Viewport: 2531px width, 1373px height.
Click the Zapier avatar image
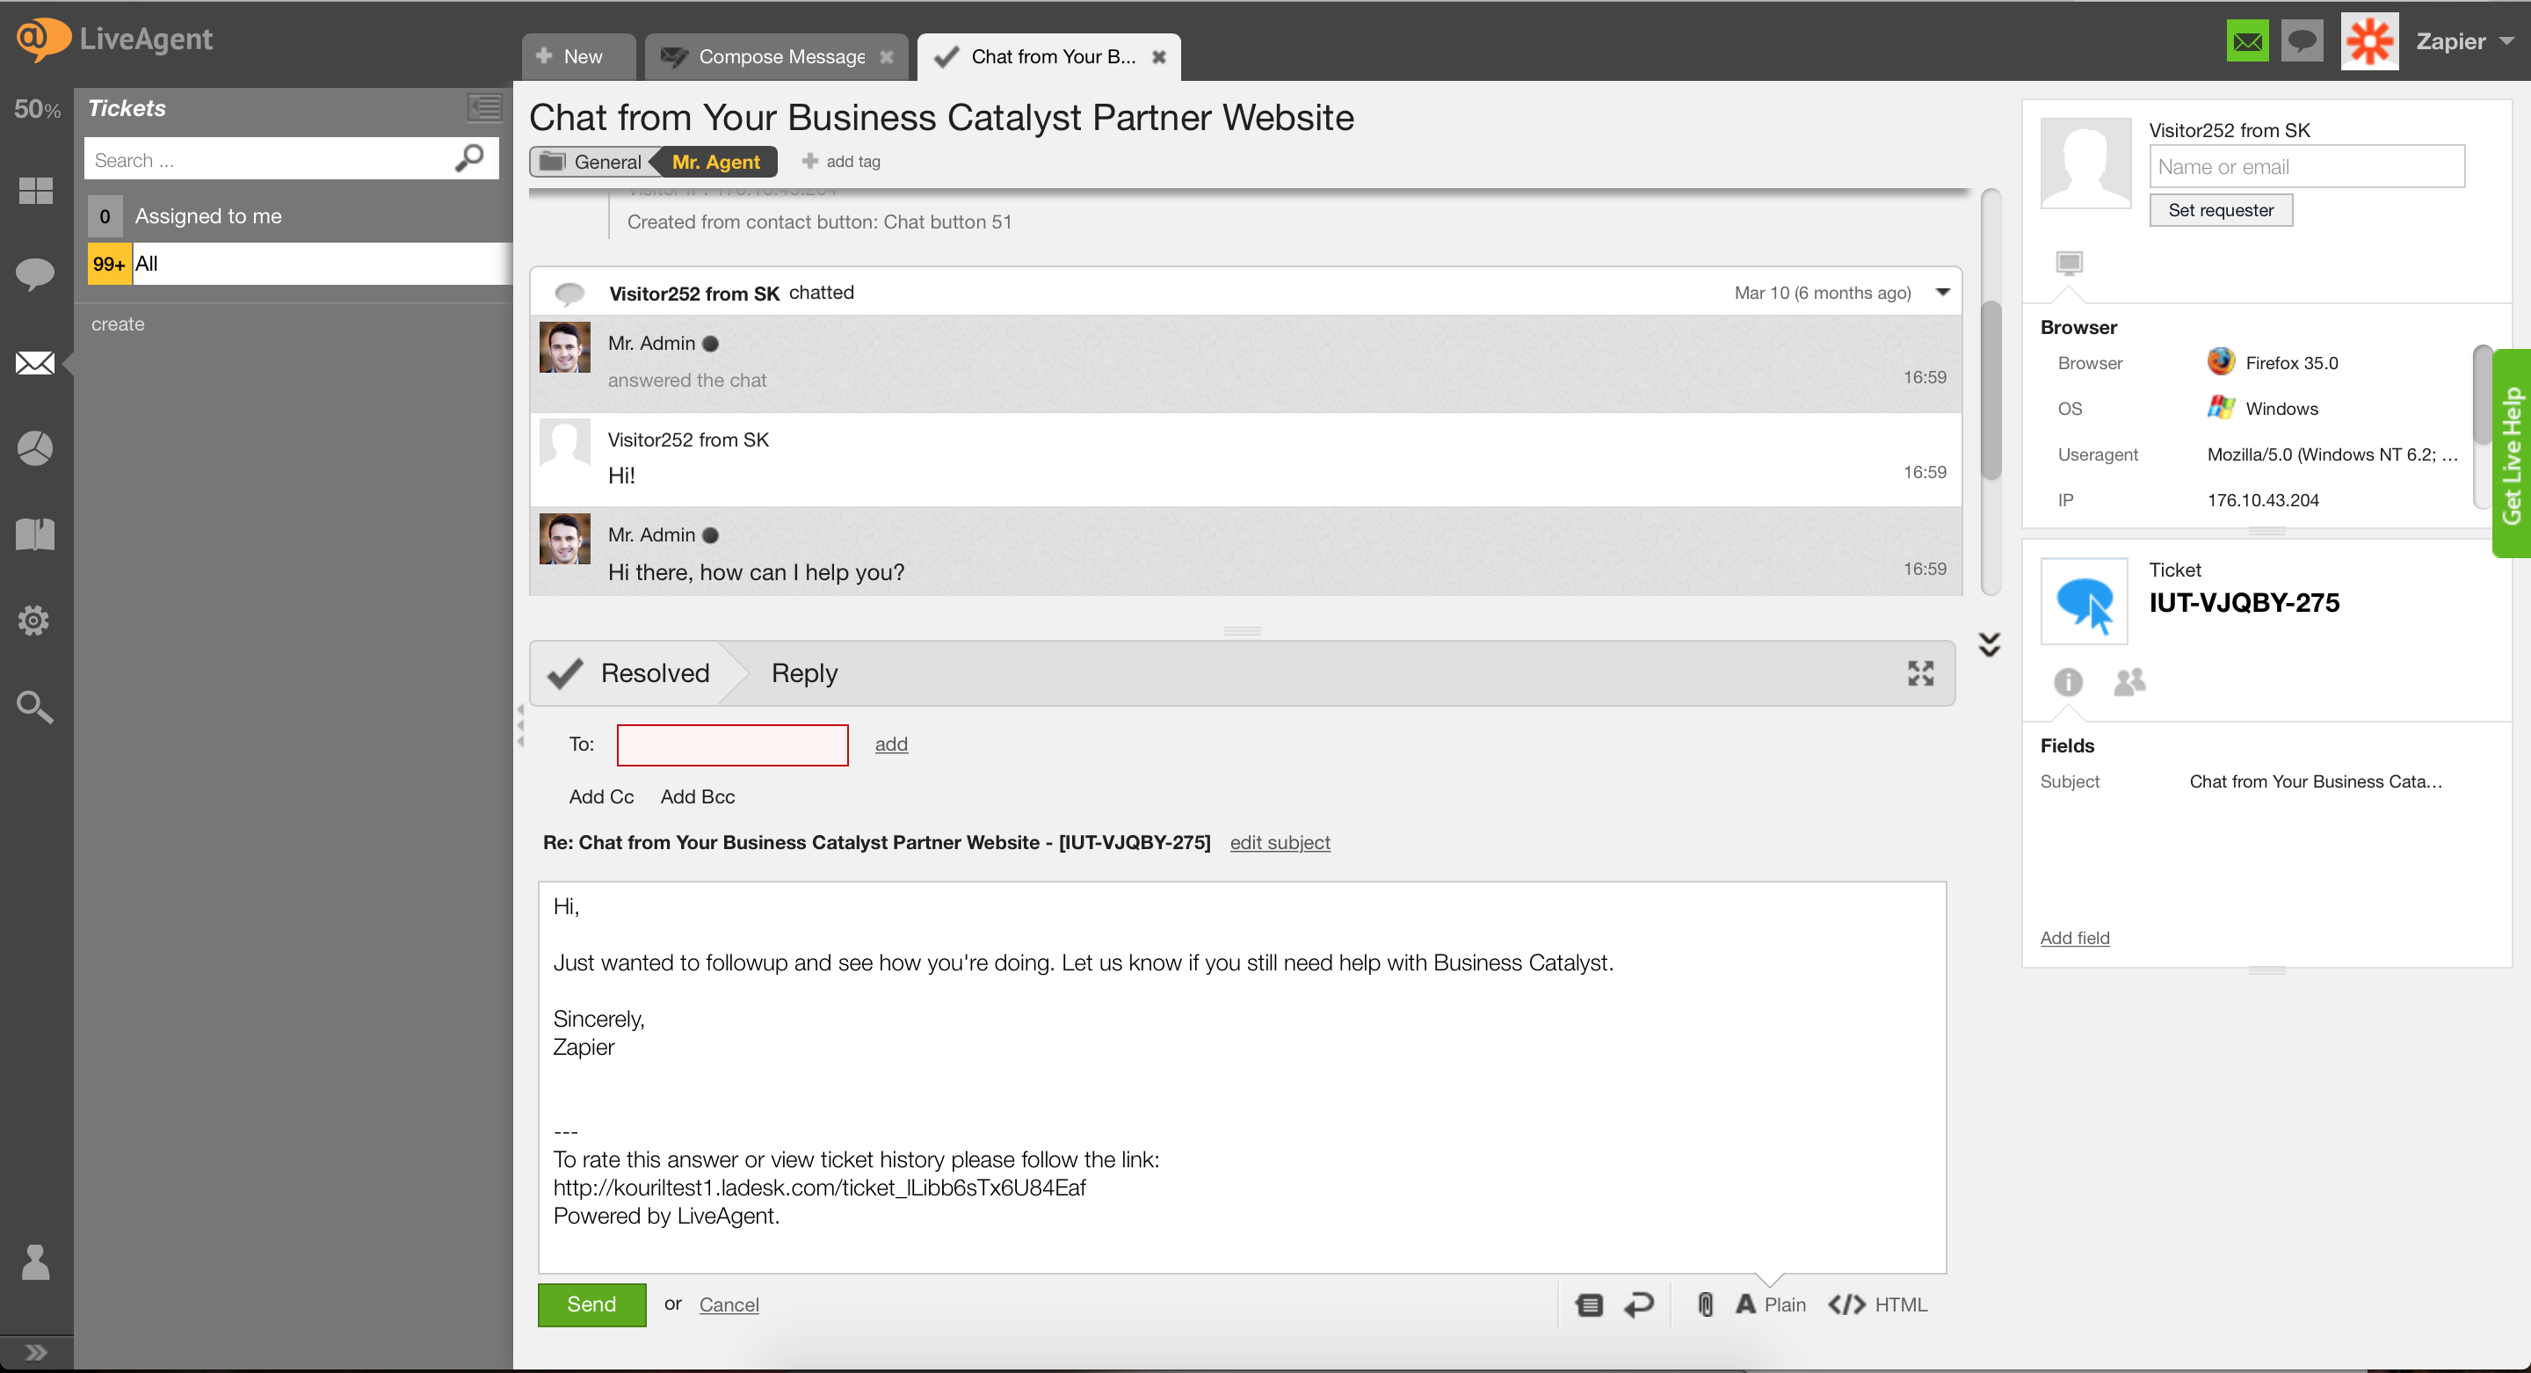click(x=2369, y=41)
